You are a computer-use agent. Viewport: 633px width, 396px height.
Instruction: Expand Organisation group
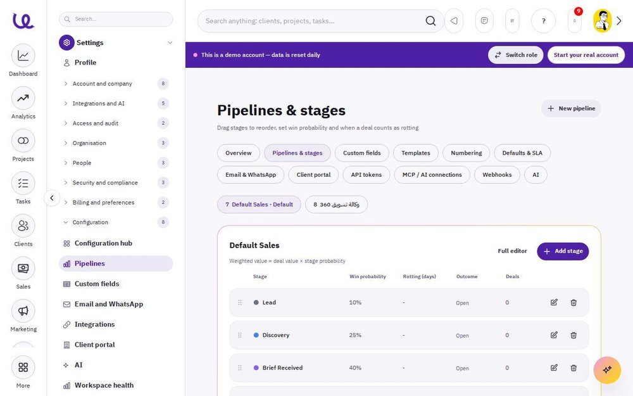click(x=116, y=143)
